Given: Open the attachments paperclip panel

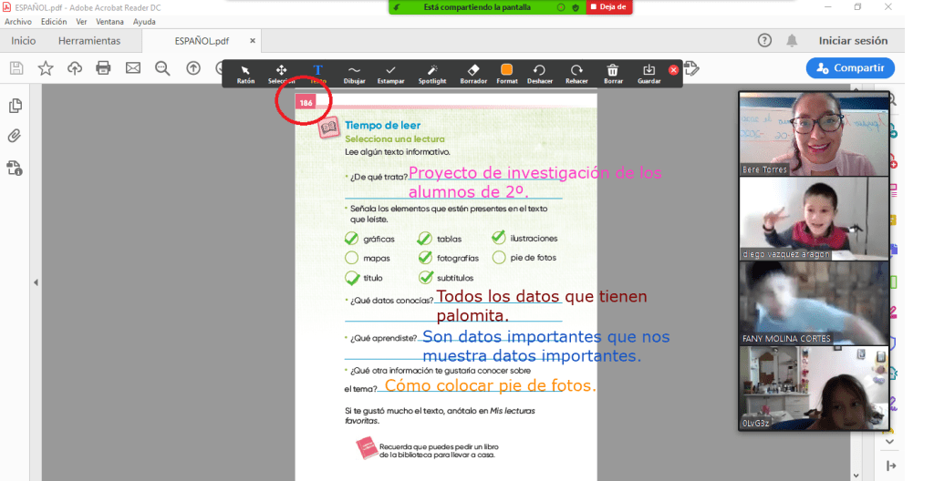Looking at the screenshot, I should [15, 137].
